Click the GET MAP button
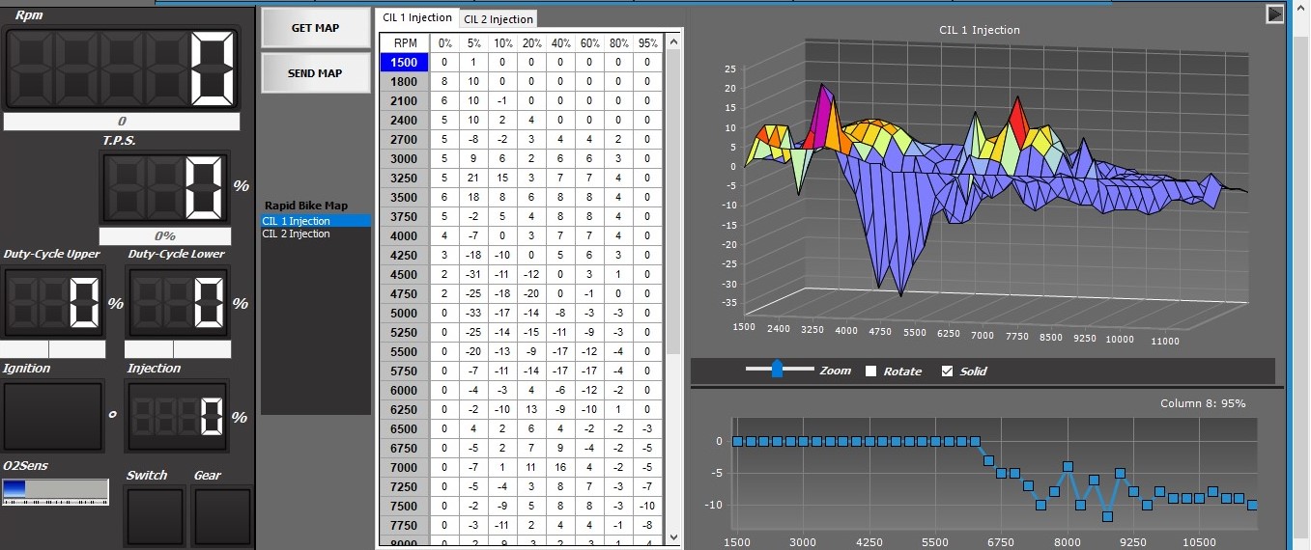1311x550 pixels. coord(316,28)
